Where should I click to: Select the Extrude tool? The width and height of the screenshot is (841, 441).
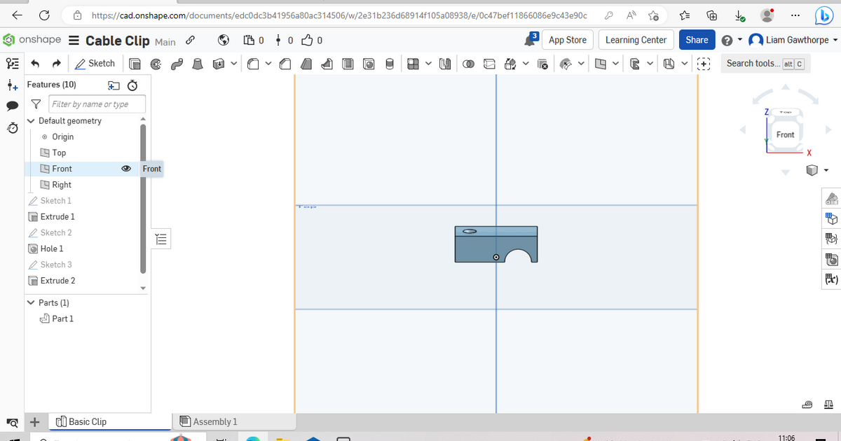pyautogui.click(x=134, y=63)
